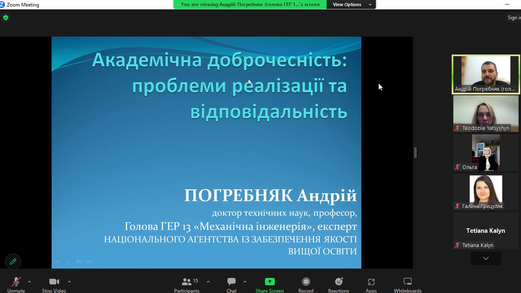
Task: Open the Participants panel
Action: [x=187, y=284]
